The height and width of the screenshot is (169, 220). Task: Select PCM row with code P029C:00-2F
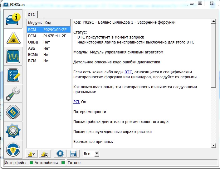(49, 30)
